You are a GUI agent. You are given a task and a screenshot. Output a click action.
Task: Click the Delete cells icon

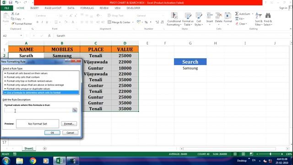(x=218, y=16)
